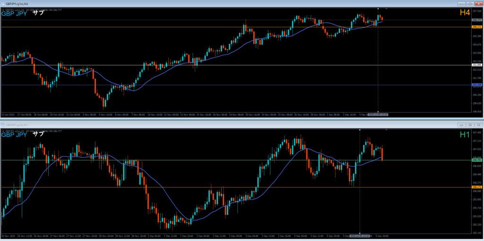Minimize the H1 chart window

[461, 125]
